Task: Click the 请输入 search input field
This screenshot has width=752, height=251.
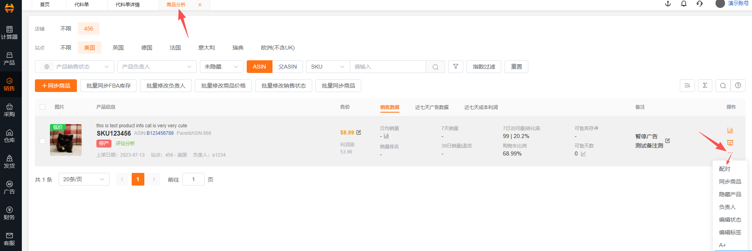Action: [x=388, y=67]
